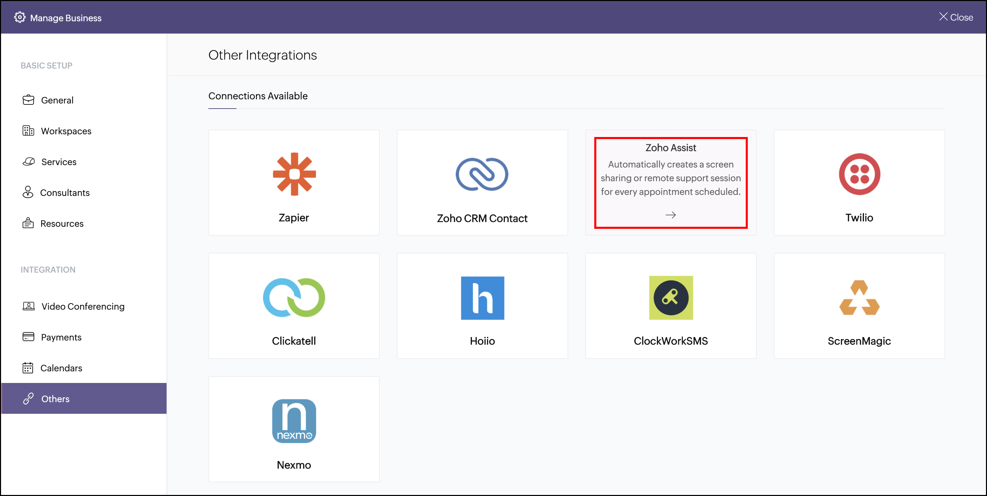Toggle the Resources sidebar option
The image size is (987, 496).
[61, 223]
